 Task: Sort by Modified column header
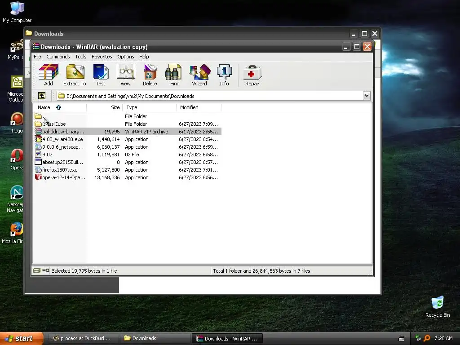pos(199,107)
